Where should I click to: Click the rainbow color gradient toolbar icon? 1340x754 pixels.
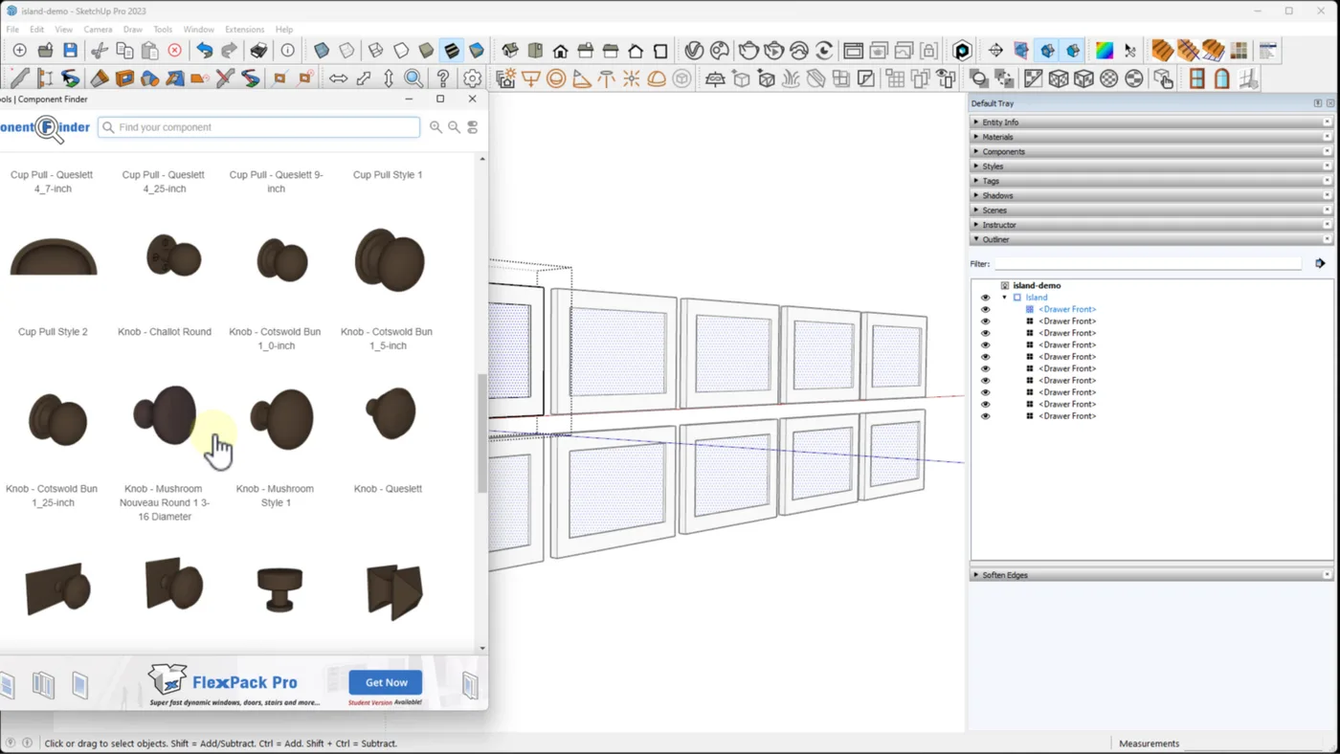point(1104,51)
